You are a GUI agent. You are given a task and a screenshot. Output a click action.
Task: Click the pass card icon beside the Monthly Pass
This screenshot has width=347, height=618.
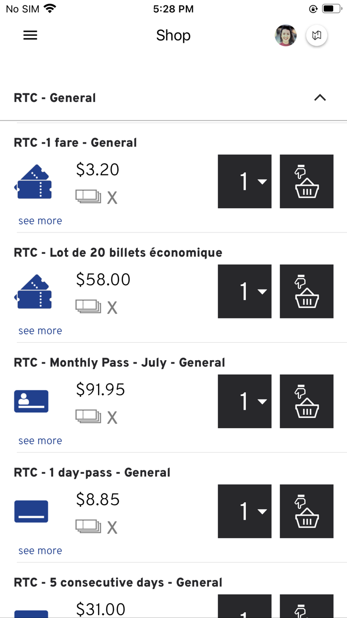pos(31,401)
